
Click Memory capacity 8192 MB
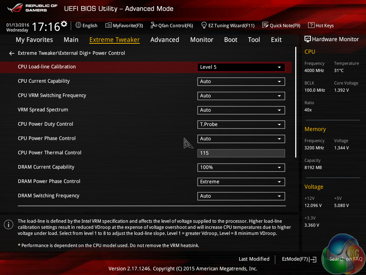[313, 168]
